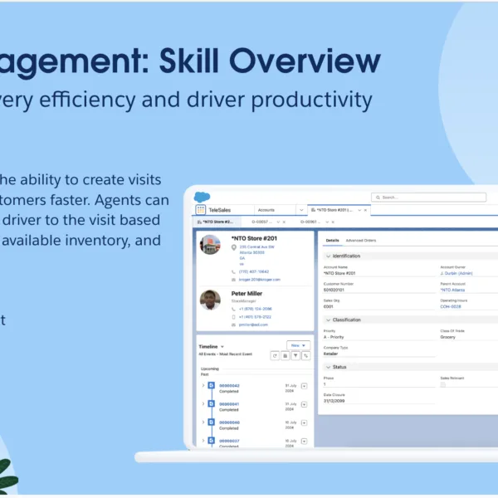
Task: Click the mobile icon next to +1 (401) 578-2122
Action: [x=233, y=317]
